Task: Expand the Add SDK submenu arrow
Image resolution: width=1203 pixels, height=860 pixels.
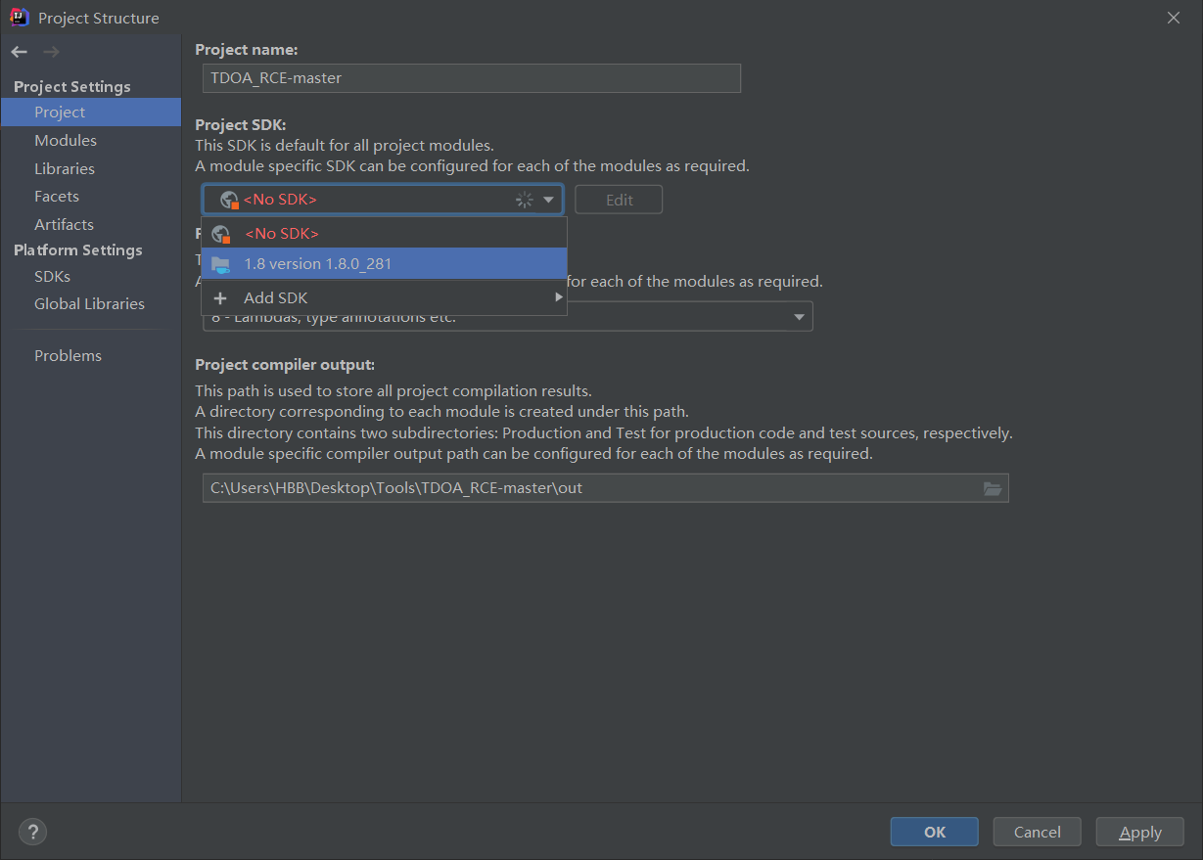Action: tap(558, 297)
